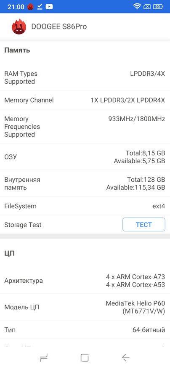Start the Storage Test with ТЕСТ button
Image resolution: width=170 pixels, height=369 pixels.
point(143,225)
